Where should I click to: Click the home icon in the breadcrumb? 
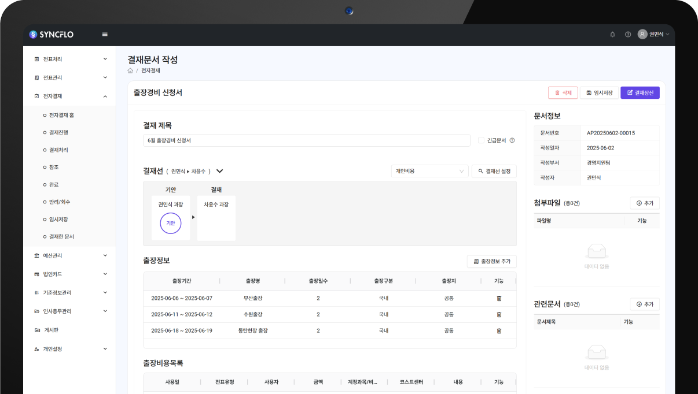pyautogui.click(x=130, y=69)
